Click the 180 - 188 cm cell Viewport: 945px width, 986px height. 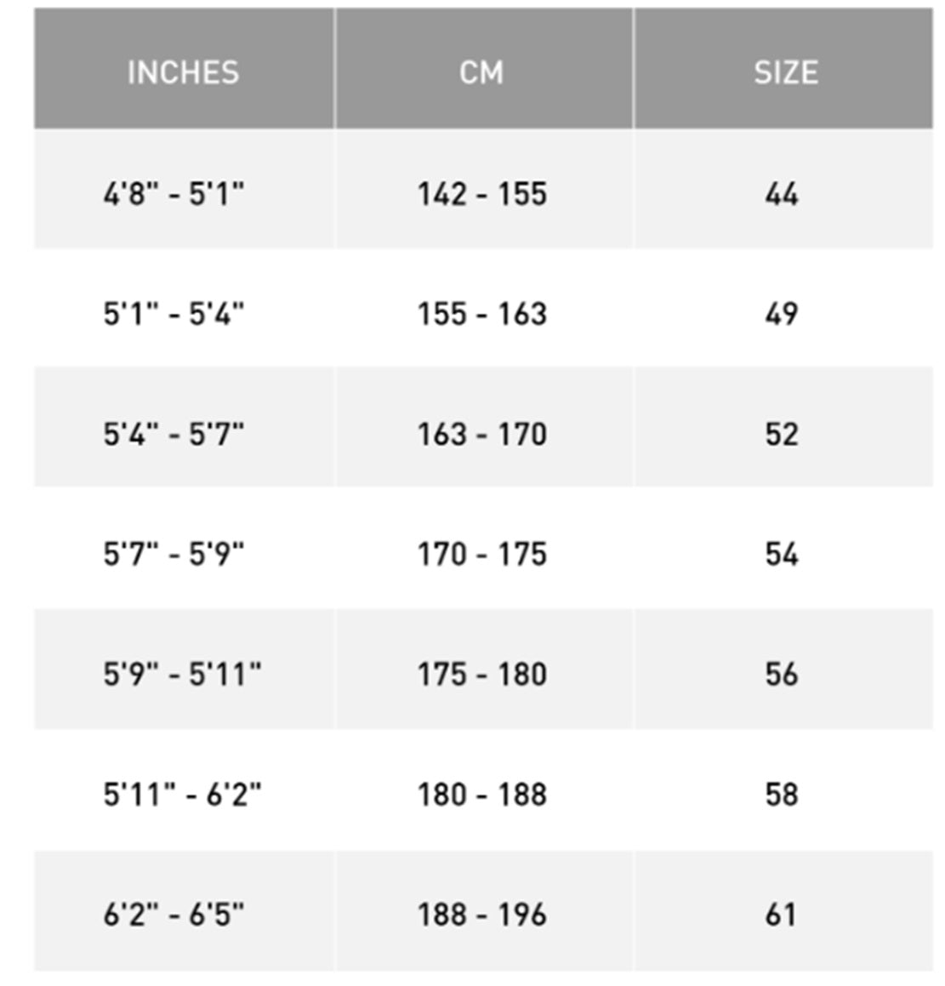(x=481, y=795)
